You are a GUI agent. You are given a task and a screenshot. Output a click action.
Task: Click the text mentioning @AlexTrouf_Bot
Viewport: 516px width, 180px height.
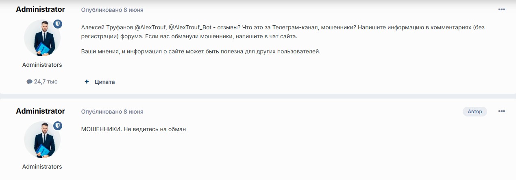coord(187,27)
